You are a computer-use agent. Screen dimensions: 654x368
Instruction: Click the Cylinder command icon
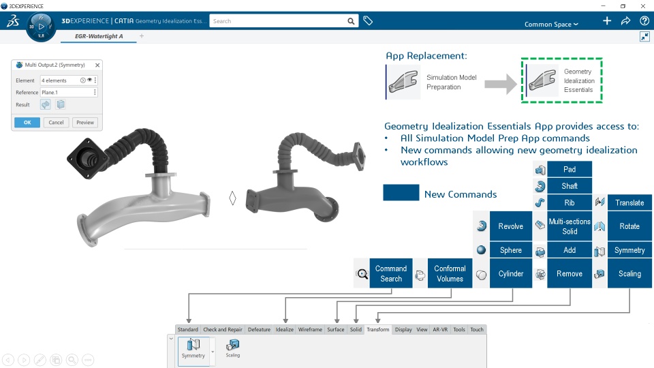[x=482, y=275]
